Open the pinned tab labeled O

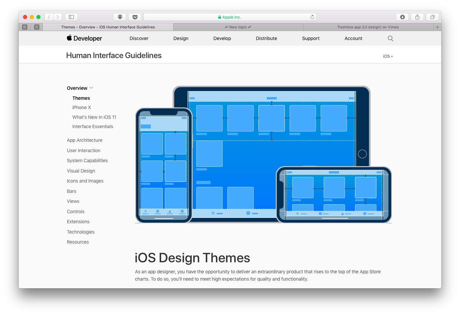pos(25,27)
